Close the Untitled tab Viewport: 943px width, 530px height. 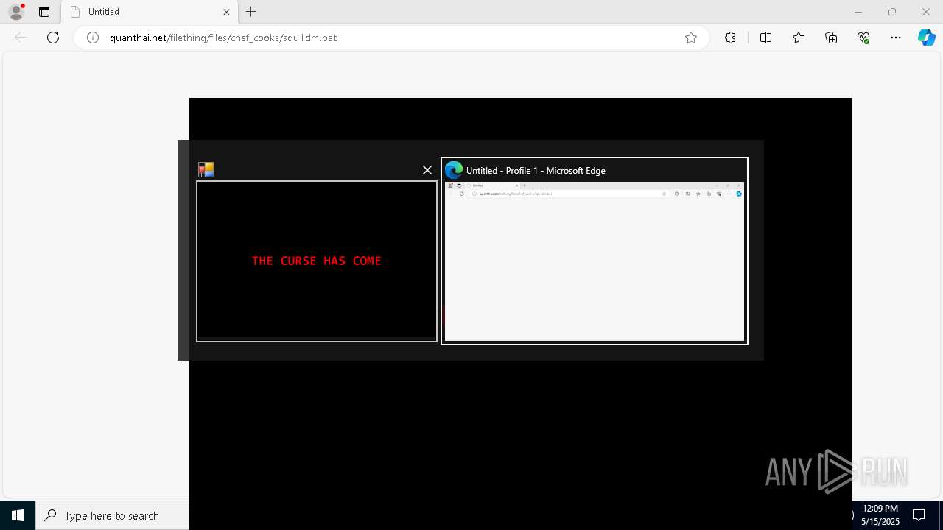tap(226, 12)
